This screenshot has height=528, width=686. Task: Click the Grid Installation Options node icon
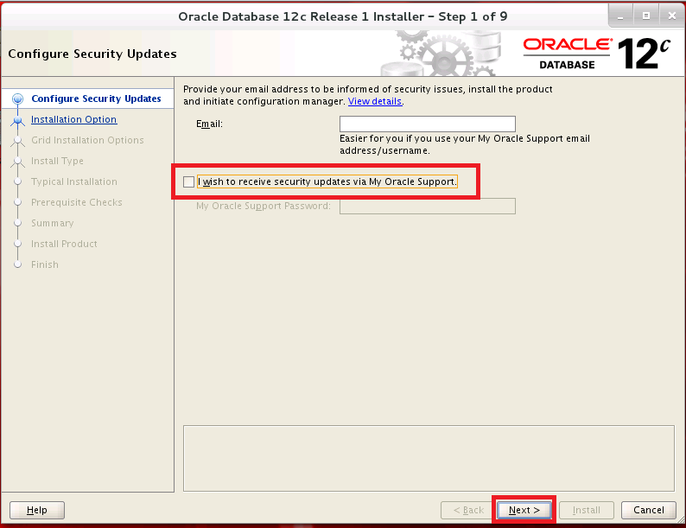(x=17, y=140)
